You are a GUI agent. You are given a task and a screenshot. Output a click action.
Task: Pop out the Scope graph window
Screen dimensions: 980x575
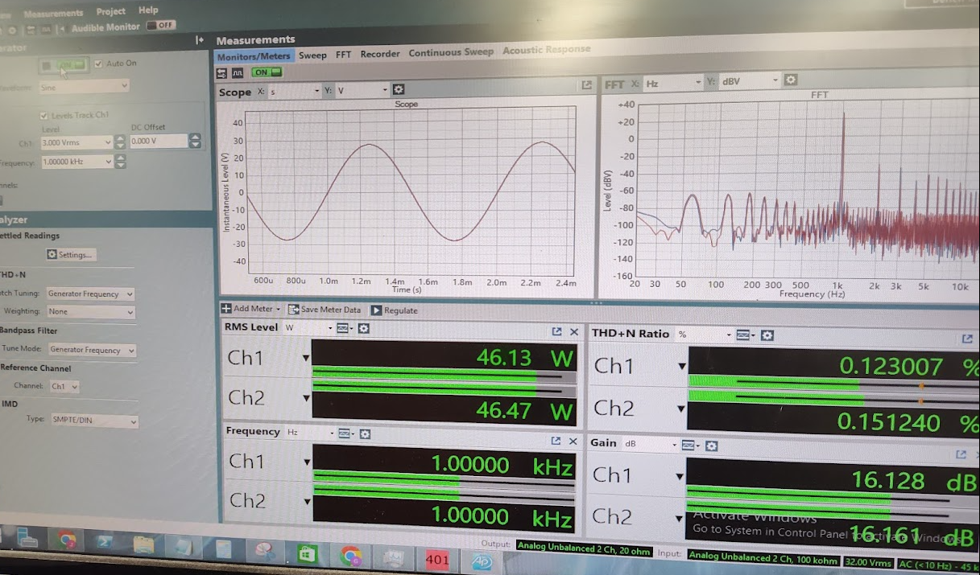coord(586,85)
